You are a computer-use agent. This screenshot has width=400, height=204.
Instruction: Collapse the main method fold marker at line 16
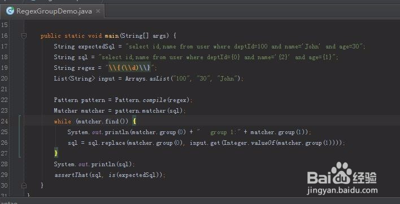(24, 36)
